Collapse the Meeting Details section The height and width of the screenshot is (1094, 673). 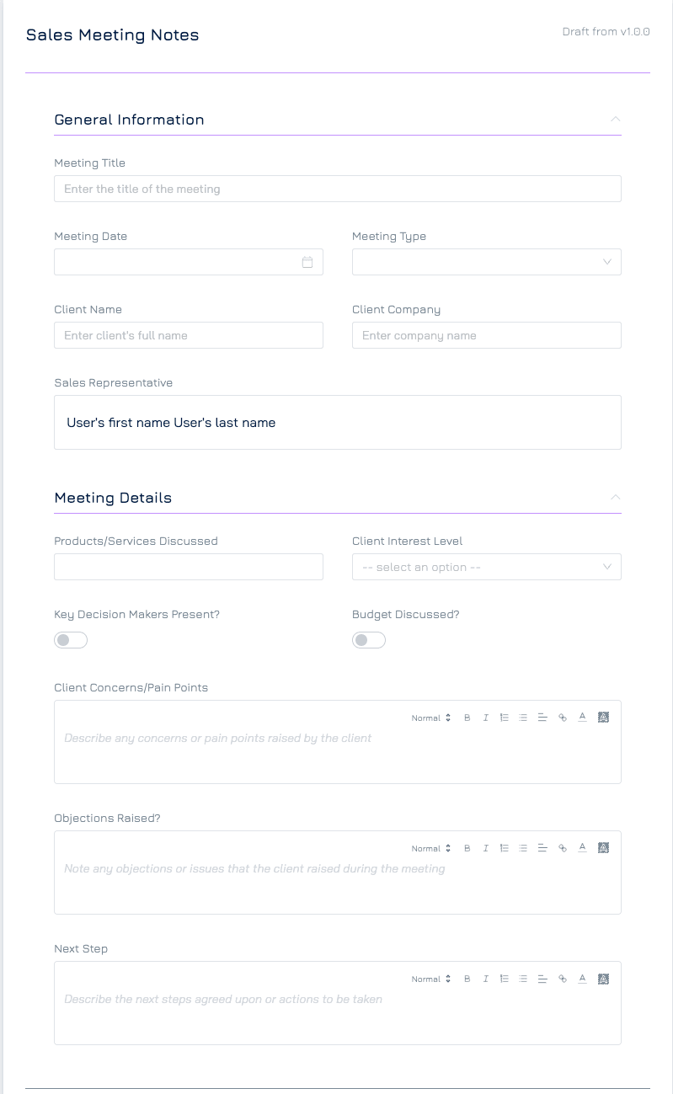(616, 497)
